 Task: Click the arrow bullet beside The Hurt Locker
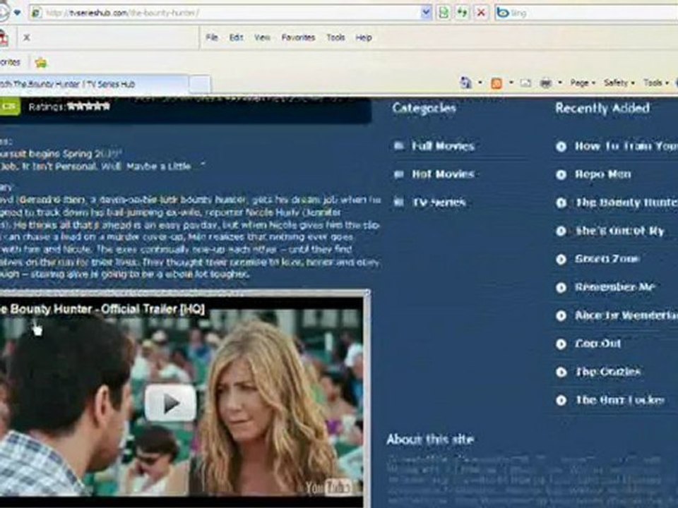pos(561,401)
